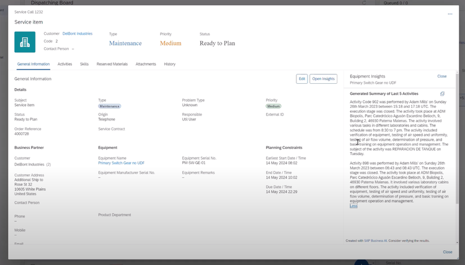This screenshot has height=265, width=465.
Task: Click the 10605 White Plains address line
Action: (x=30, y=189)
